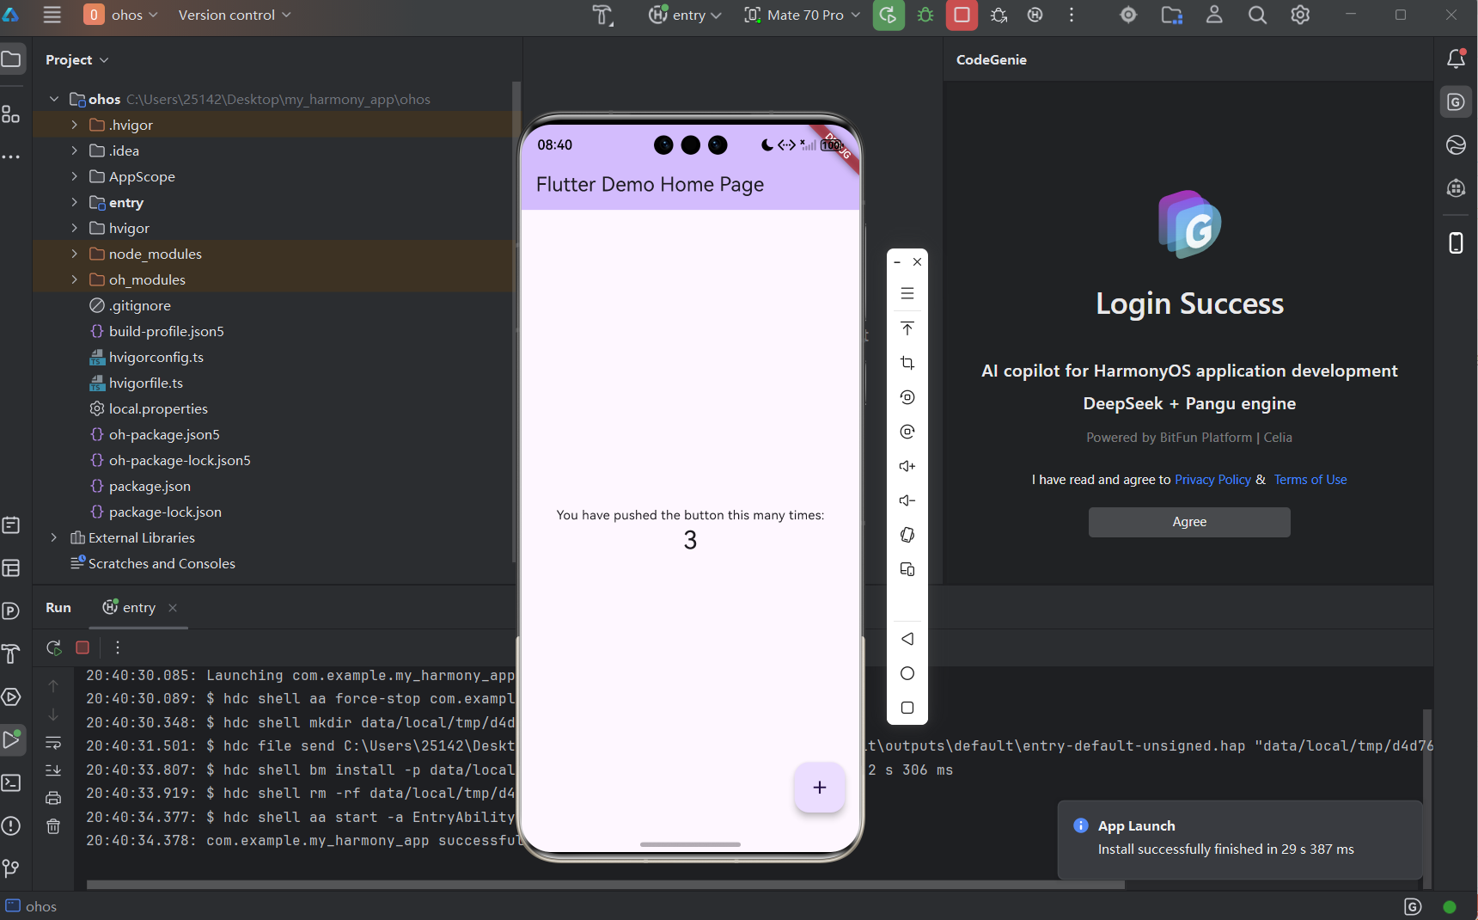Open the Privacy Policy link
This screenshot has width=1478, height=920.
1212,480
